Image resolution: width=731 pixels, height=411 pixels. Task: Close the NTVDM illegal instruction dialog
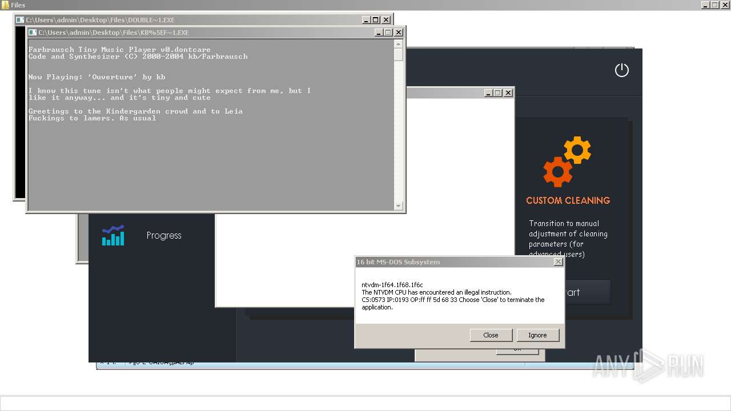[x=491, y=335]
